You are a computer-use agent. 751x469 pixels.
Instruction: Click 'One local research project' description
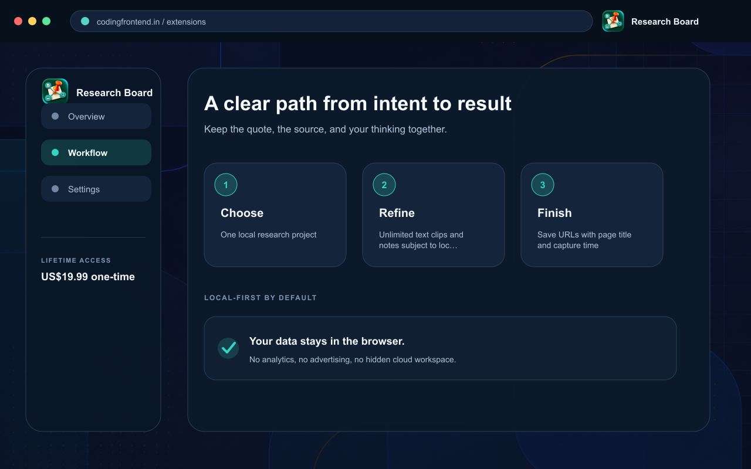pyautogui.click(x=269, y=235)
